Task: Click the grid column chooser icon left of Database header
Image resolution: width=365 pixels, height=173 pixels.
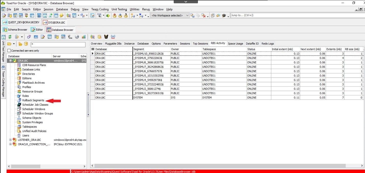Action: pyautogui.click(x=93, y=49)
